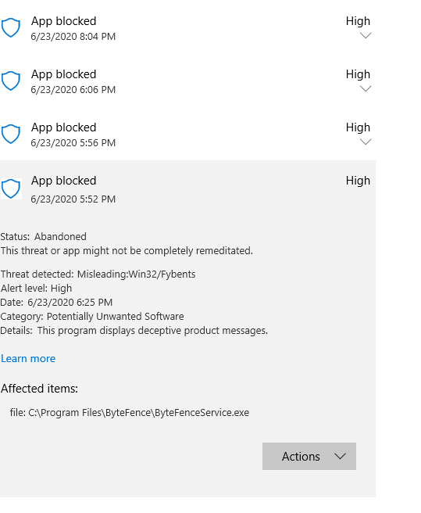This screenshot has width=421, height=513.
Task: Click the Date: 6/23/2020 6:25 PM line
Action: [x=56, y=302]
